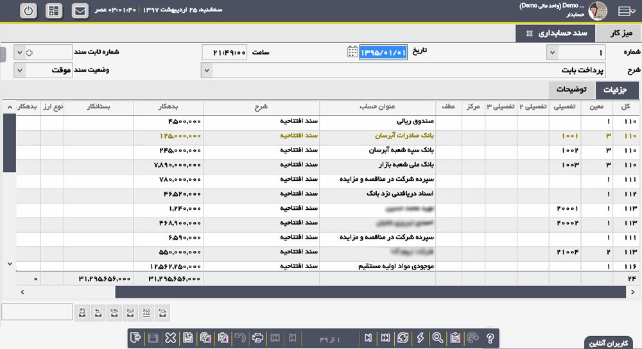Open the calendar picker next to the date
The image size is (642, 349).
coord(352,52)
